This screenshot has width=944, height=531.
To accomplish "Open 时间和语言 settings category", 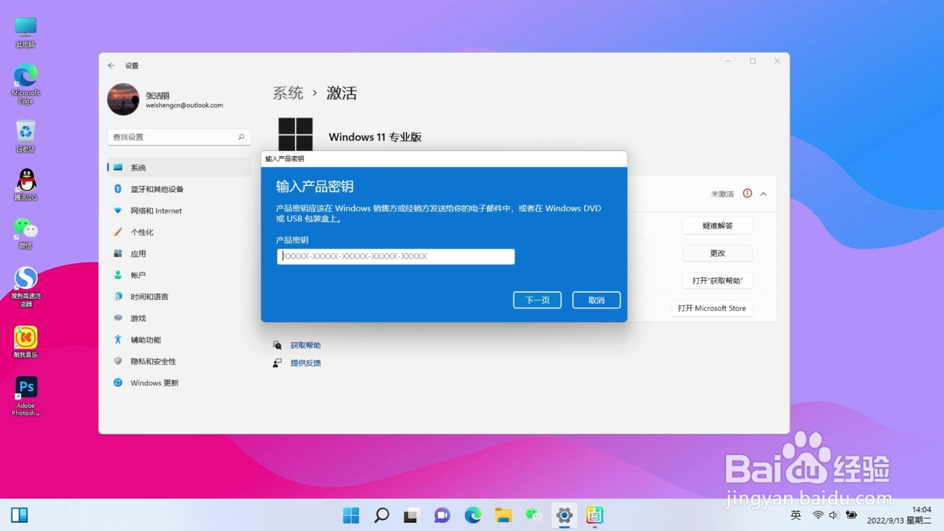I will (x=179, y=297).
